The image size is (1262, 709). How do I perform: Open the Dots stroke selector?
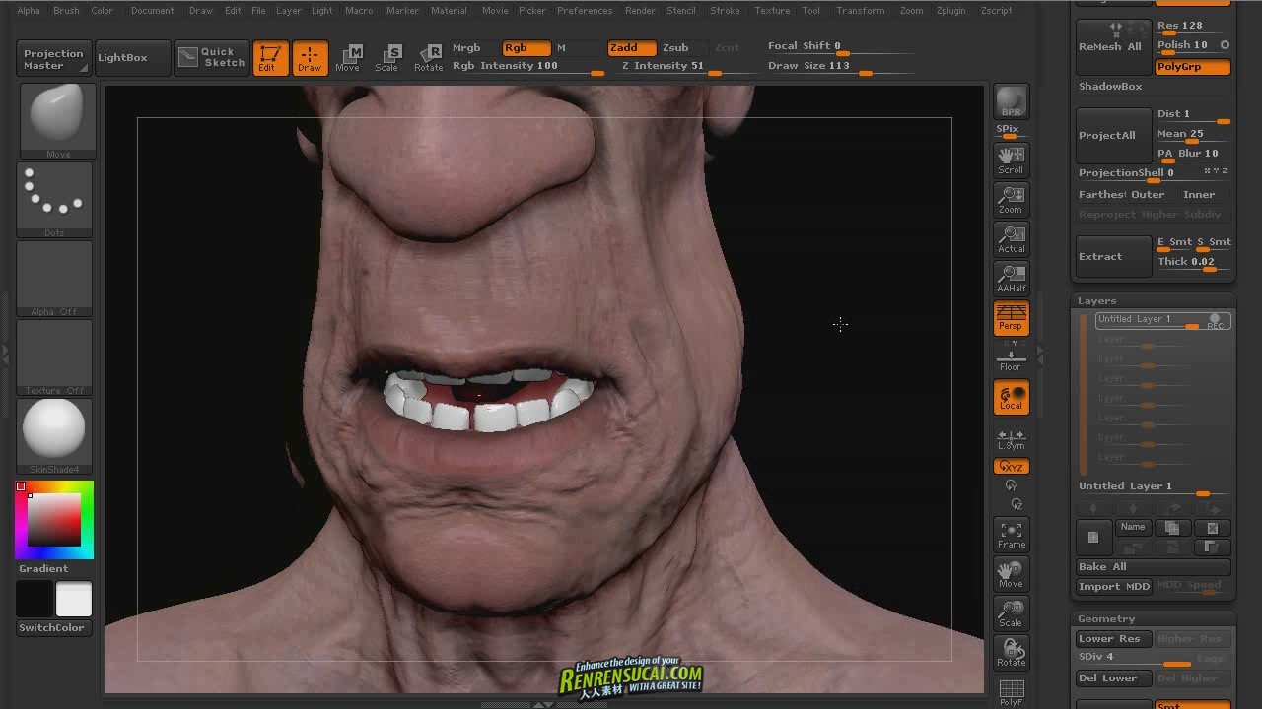(55, 199)
